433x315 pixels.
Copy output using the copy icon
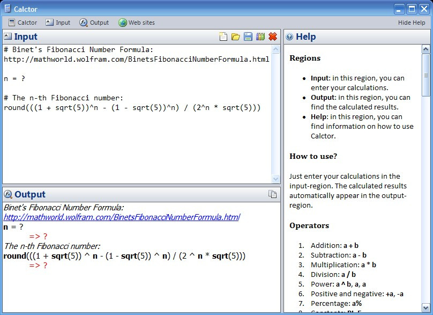tap(272, 194)
